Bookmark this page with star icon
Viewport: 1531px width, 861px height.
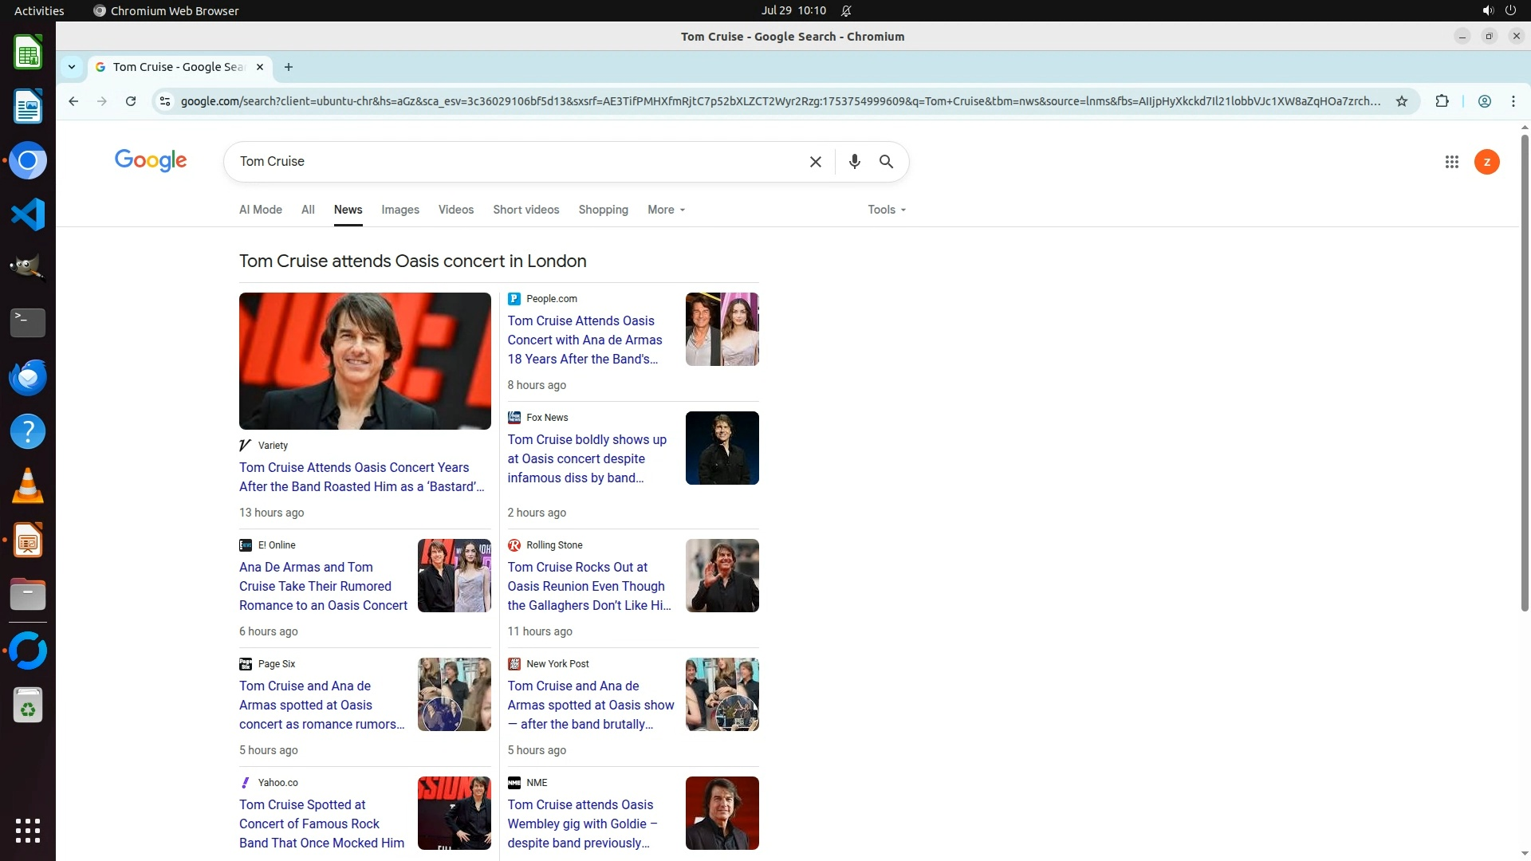1402,101
